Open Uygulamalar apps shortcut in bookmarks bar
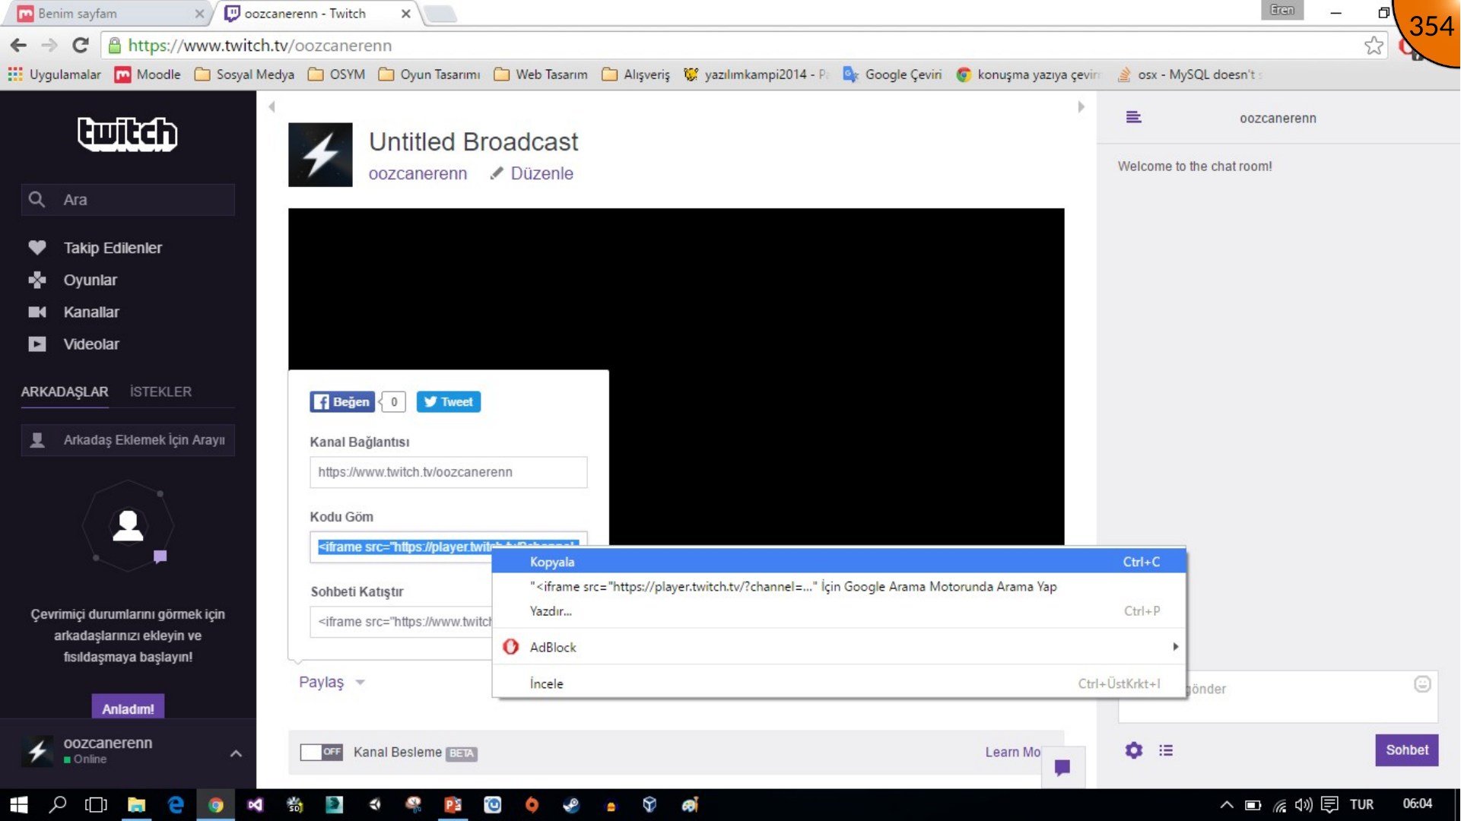 pyautogui.click(x=54, y=74)
